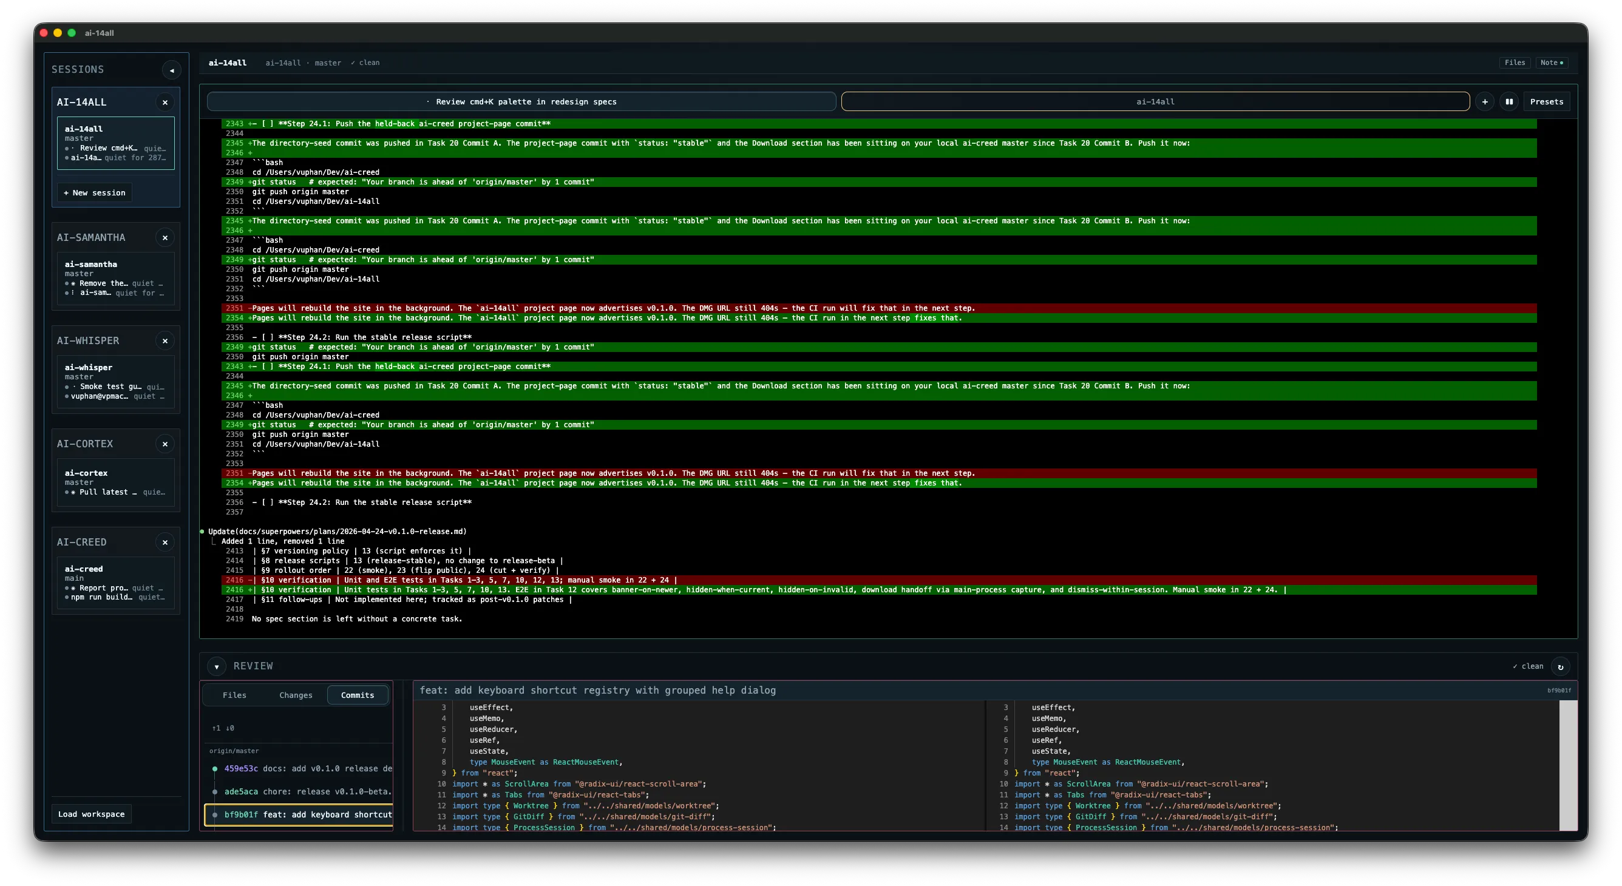Toggle the Files panel at top right
The image size is (1622, 886).
pyautogui.click(x=1515, y=63)
